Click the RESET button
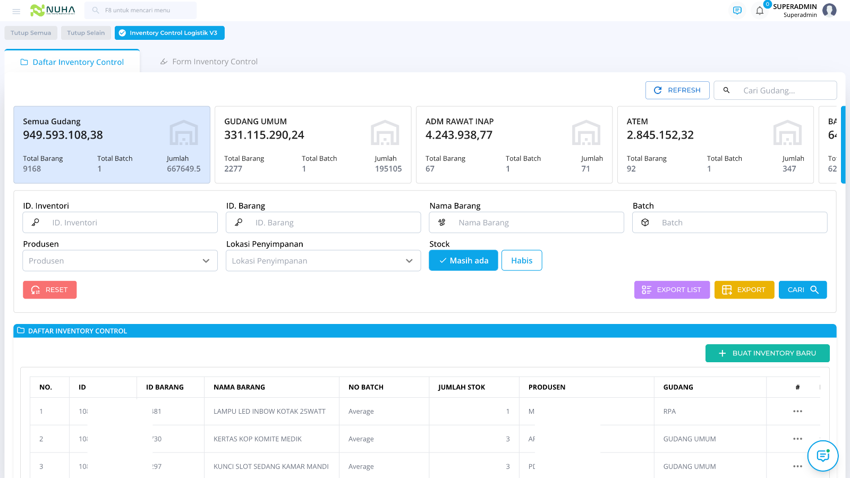The image size is (850, 478). pyautogui.click(x=50, y=290)
